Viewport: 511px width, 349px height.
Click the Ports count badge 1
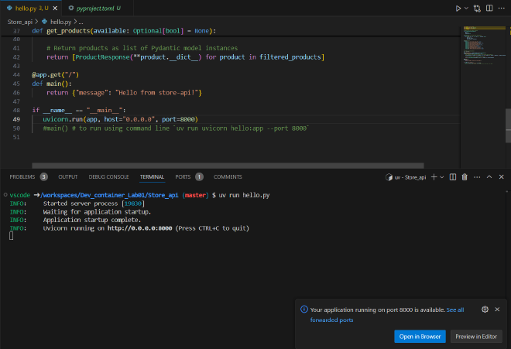(x=199, y=176)
